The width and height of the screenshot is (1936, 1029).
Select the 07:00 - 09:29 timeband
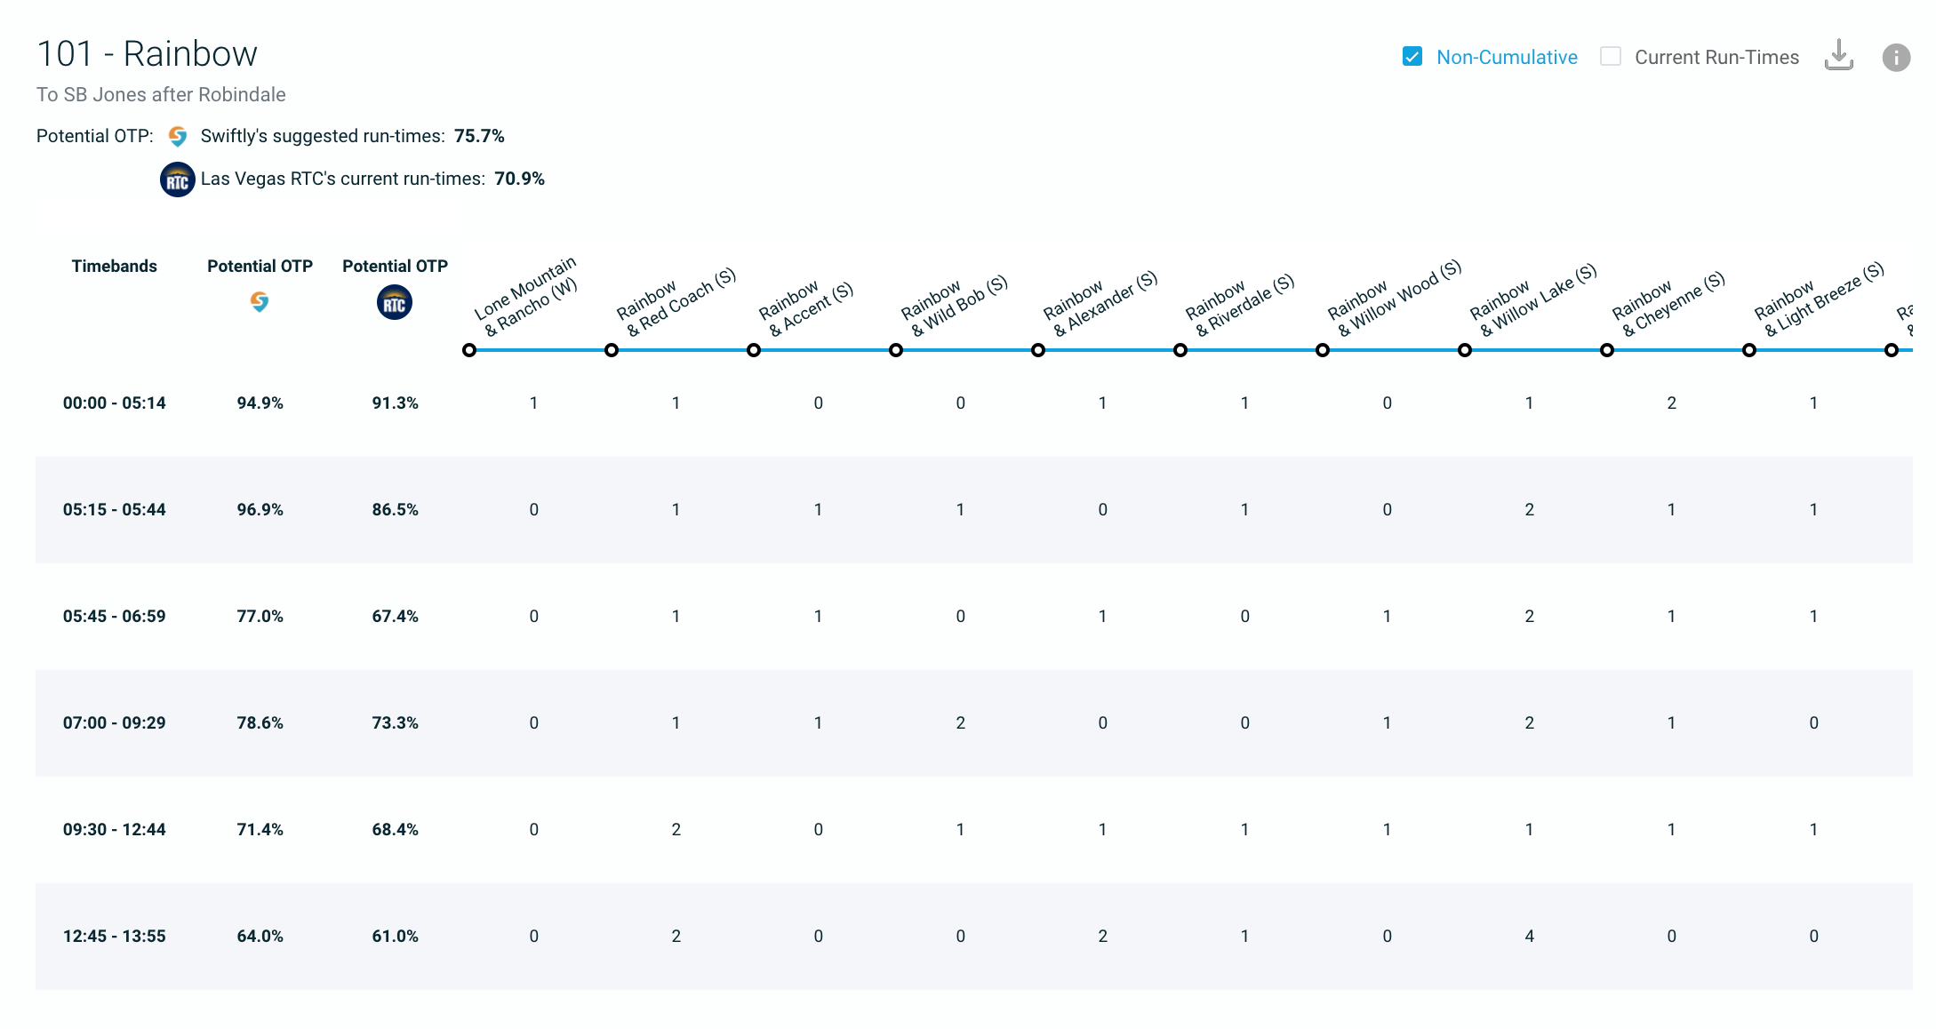click(115, 723)
